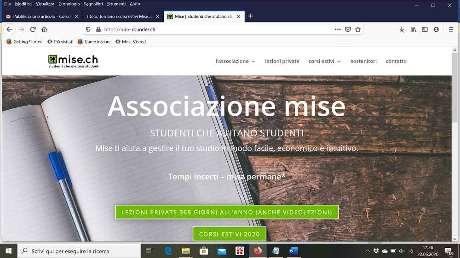Go back using the browser back arrow

click(x=9, y=29)
